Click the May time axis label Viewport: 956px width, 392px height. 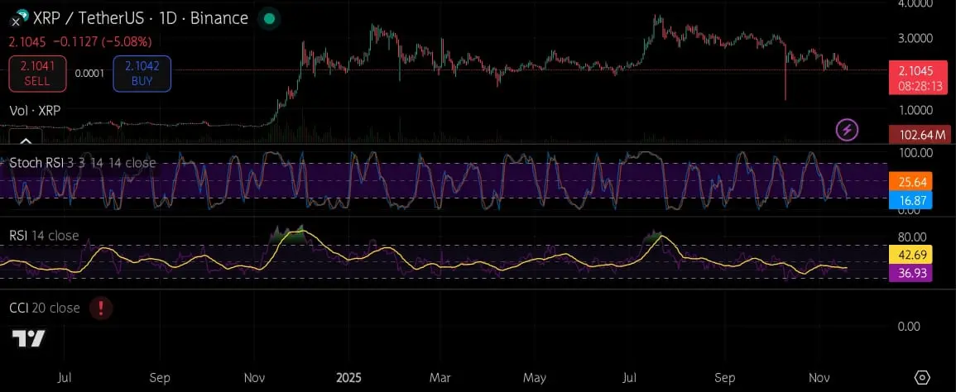pyautogui.click(x=535, y=377)
